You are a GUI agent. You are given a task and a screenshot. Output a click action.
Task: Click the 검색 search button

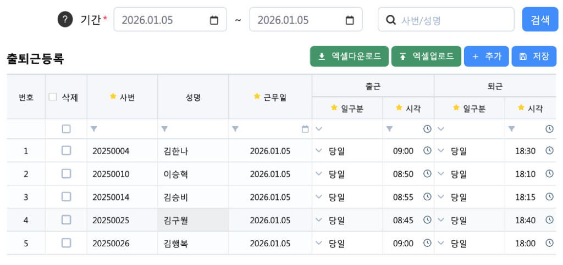(540, 20)
